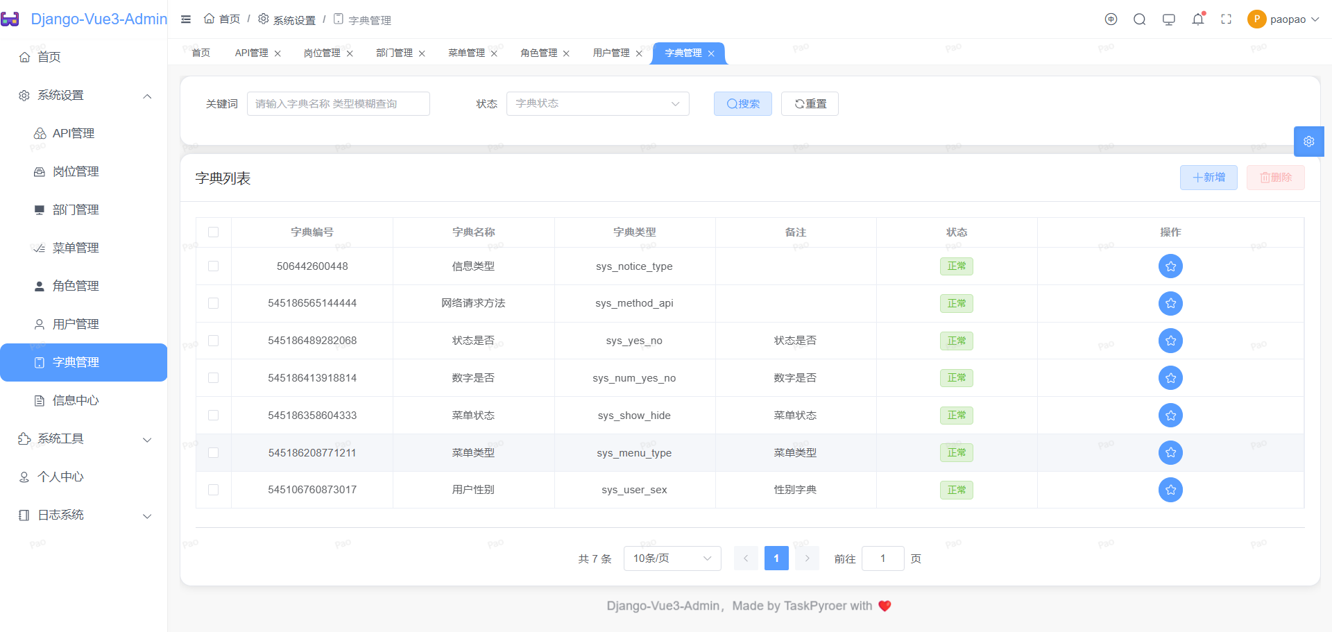Click the paopao user avatar
This screenshot has width=1332, height=632.
(1256, 19)
